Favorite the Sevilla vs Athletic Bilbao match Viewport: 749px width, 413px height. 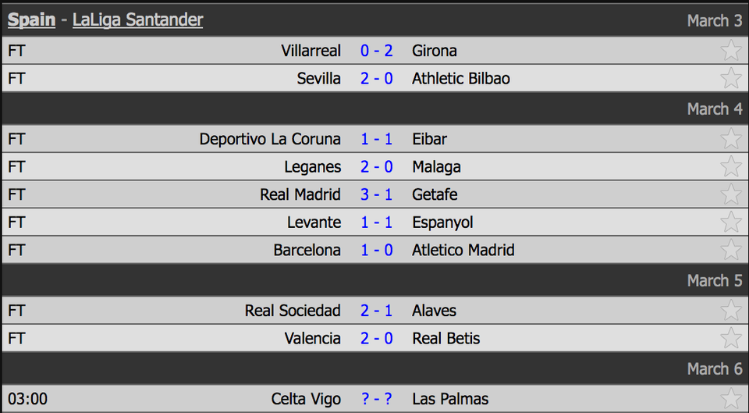click(731, 79)
